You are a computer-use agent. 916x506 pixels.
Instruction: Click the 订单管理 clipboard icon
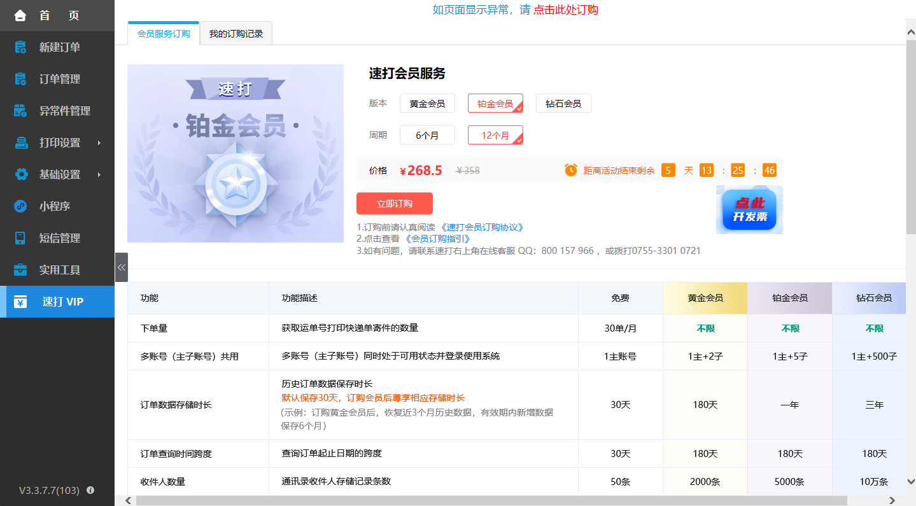click(20, 79)
